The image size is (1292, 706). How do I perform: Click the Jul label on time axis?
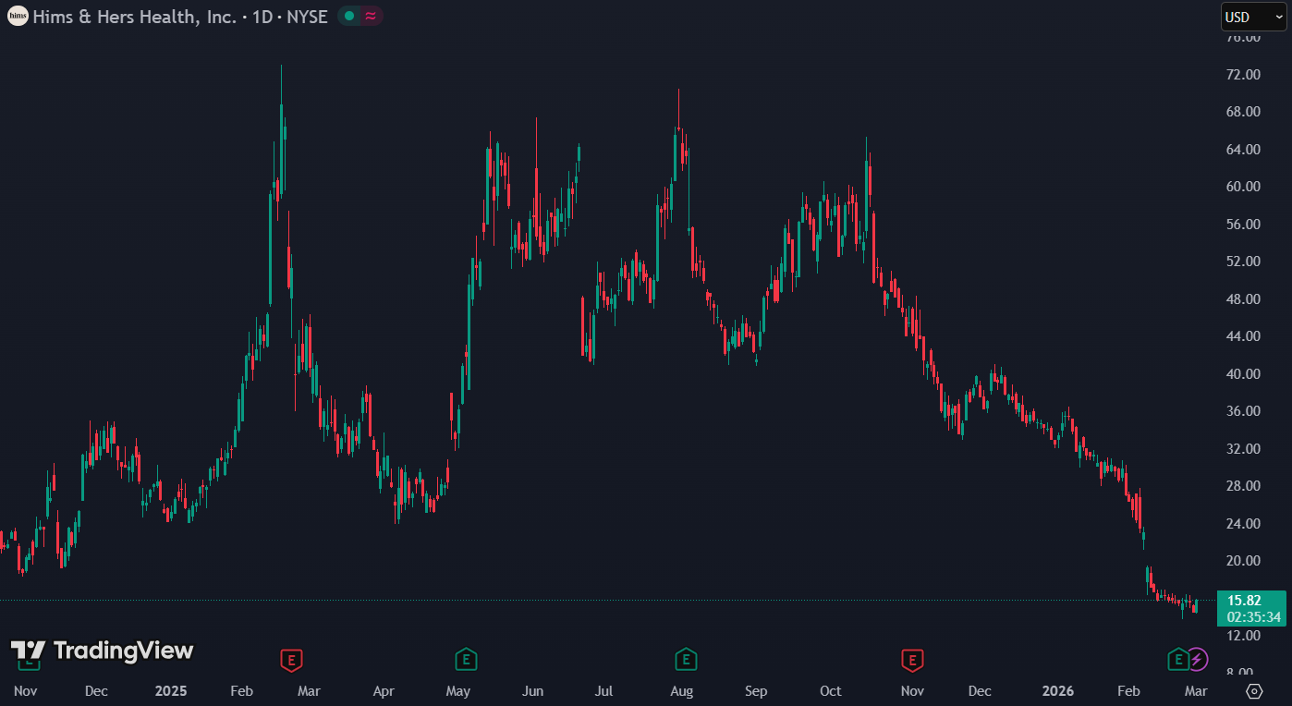(x=603, y=691)
